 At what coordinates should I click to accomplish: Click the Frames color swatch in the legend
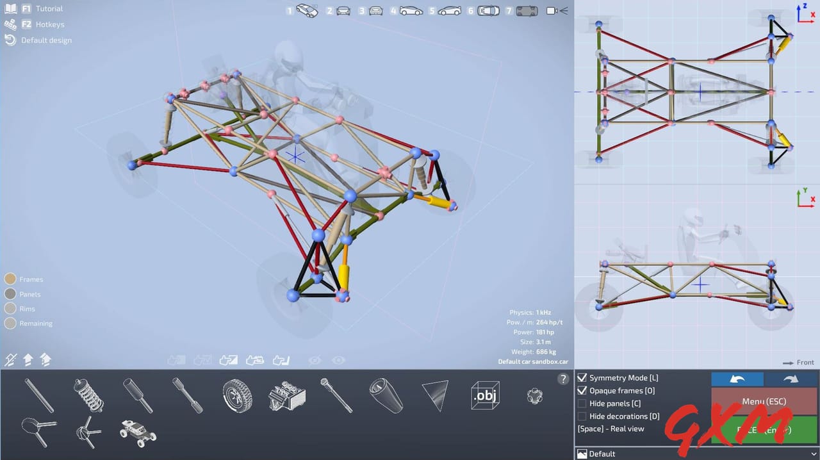click(x=11, y=279)
